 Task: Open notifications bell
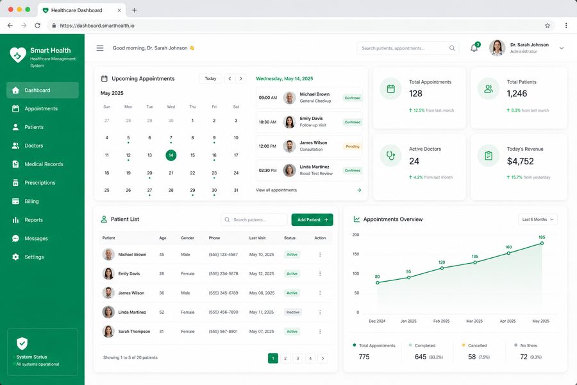pos(474,48)
